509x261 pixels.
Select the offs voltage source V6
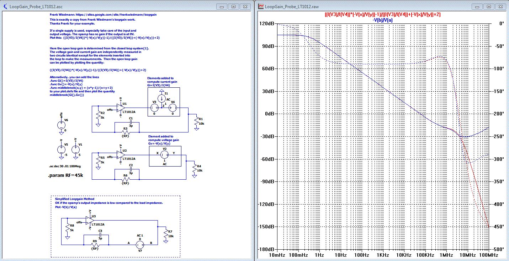tap(61, 125)
